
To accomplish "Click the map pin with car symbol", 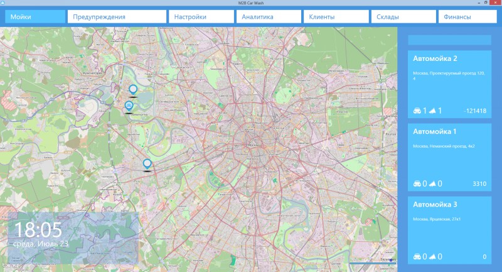I will point(129,106).
